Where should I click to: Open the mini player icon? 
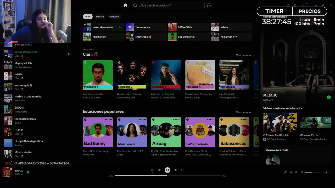point(326,172)
